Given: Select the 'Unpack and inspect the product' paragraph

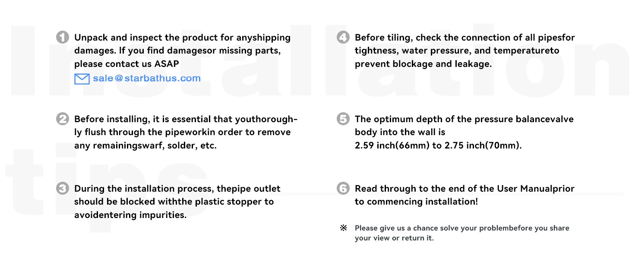Looking at the screenshot, I should (x=182, y=51).
